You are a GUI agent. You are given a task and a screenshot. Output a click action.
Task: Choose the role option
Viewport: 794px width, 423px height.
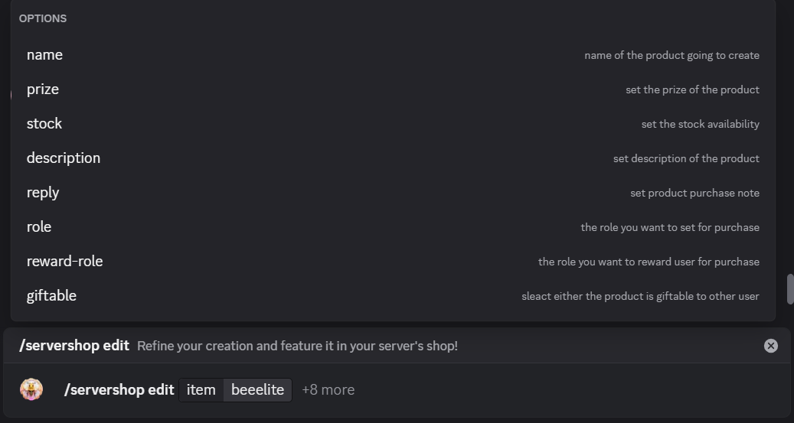tap(39, 227)
